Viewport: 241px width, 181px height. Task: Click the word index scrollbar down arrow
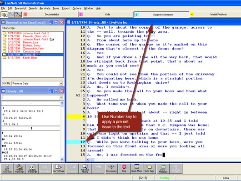(62, 159)
